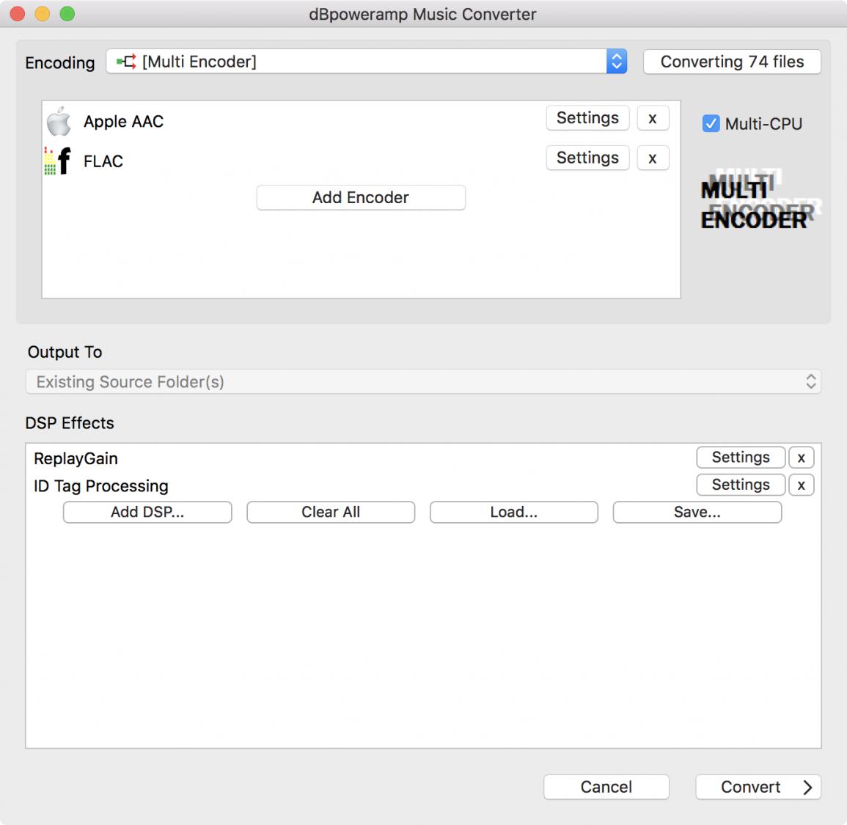
Task: Open FLAC encoder Settings
Action: click(x=587, y=158)
